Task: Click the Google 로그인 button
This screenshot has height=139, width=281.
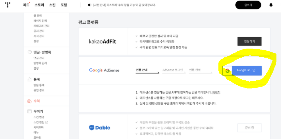Action: click(242, 71)
